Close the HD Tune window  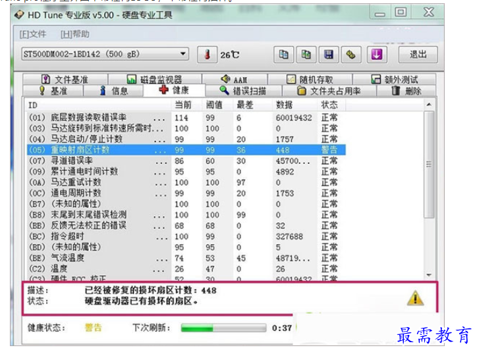(x=428, y=12)
